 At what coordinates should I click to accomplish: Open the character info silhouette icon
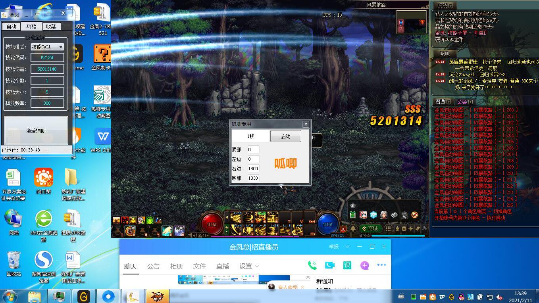[x=397, y=228]
